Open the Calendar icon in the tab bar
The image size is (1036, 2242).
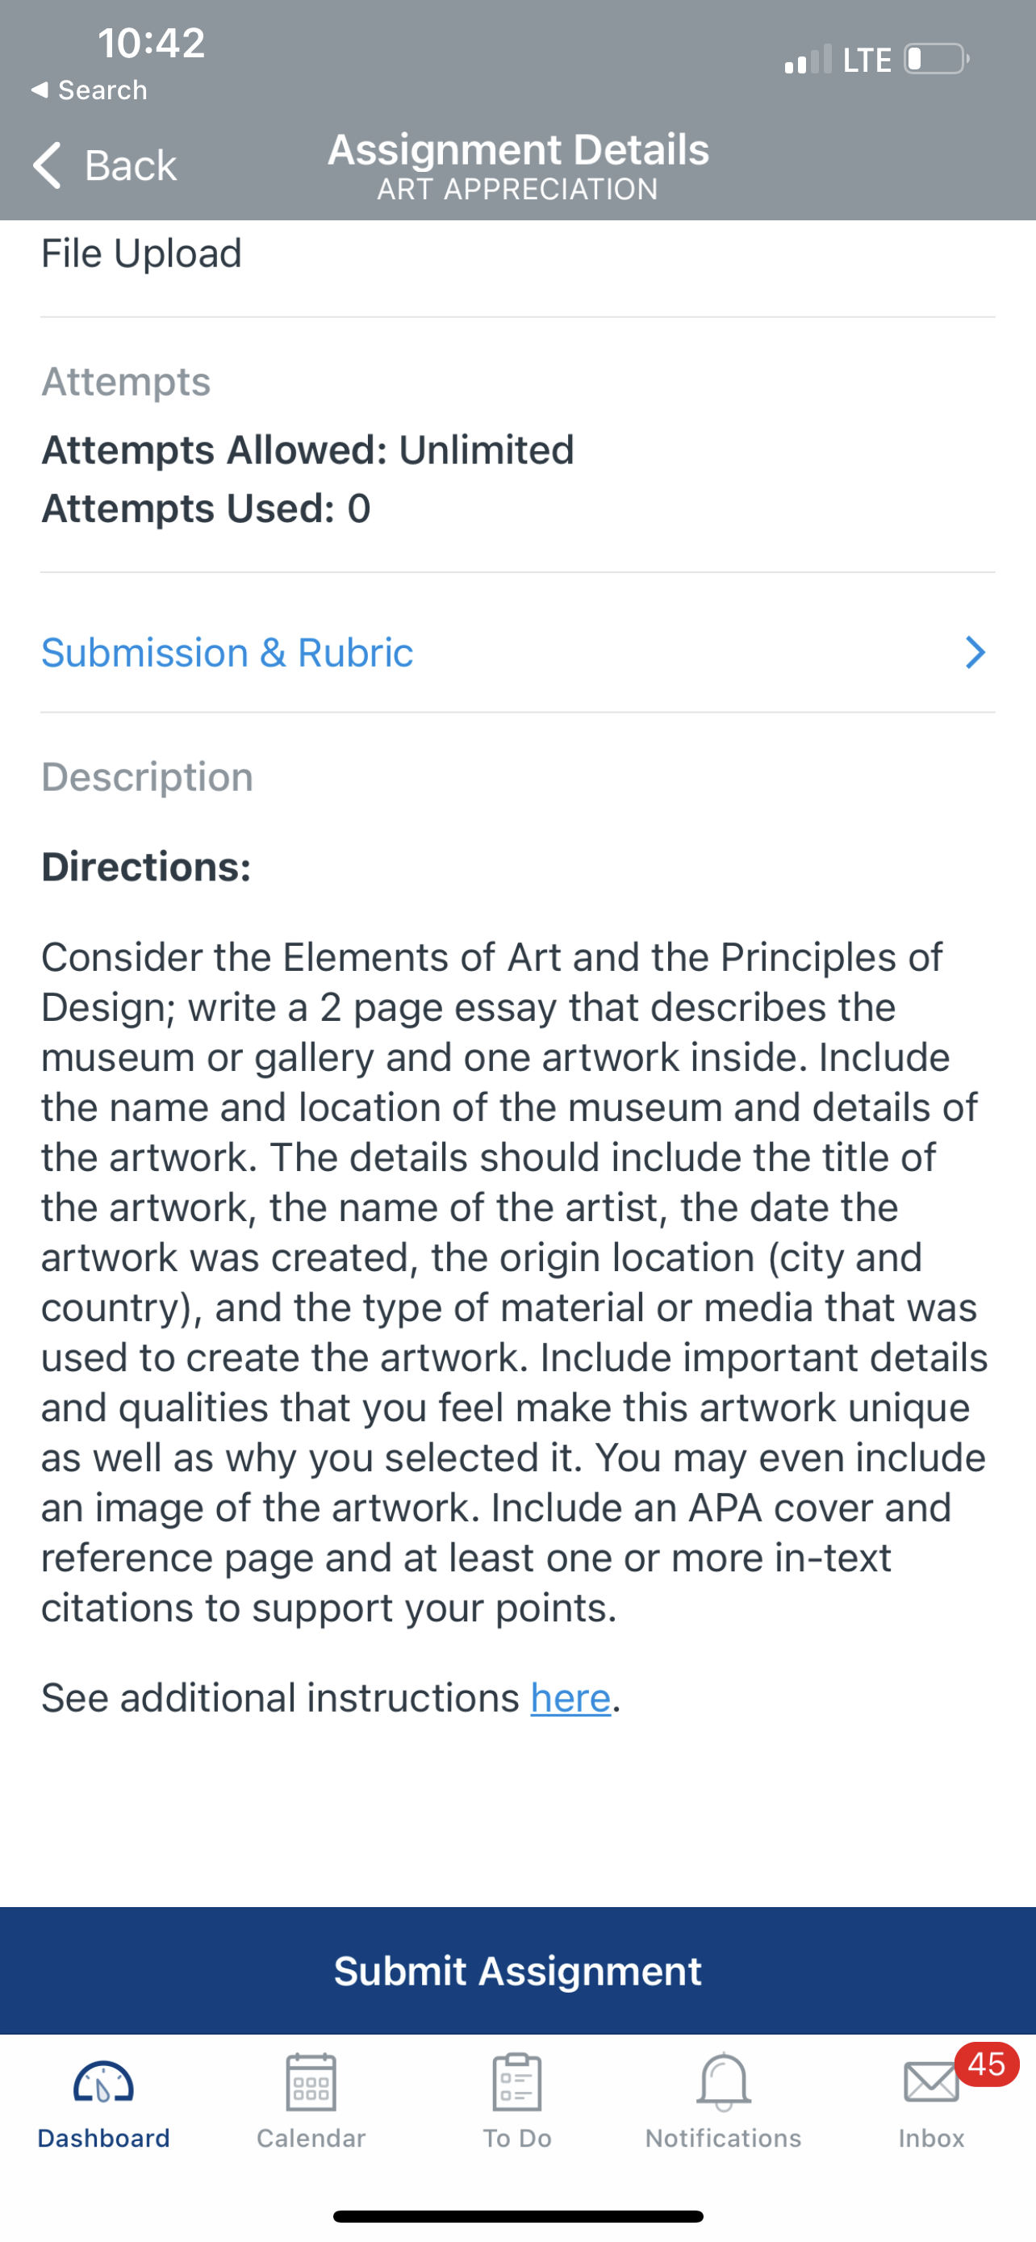(311, 2083)
